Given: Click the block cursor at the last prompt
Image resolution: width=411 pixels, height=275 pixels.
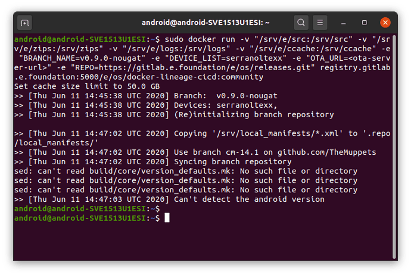Looking at the screenshot, I should pyautogui.click(x=167, y=218).
